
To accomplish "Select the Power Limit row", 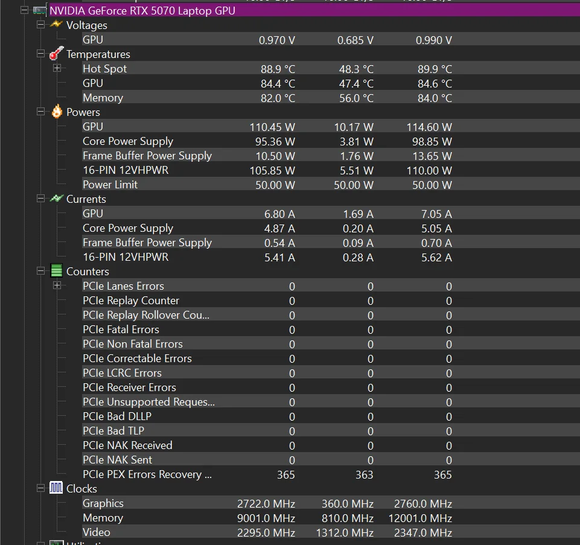I will point(331,185).
